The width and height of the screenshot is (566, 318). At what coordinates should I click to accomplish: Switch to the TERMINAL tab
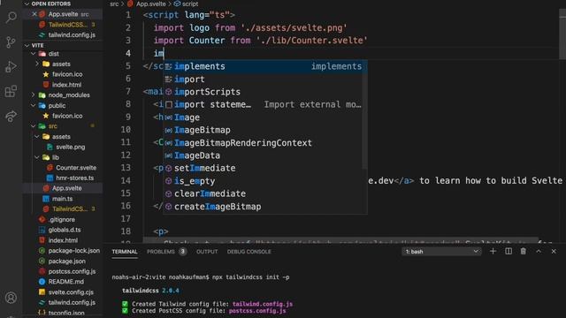tap(125, 252)
